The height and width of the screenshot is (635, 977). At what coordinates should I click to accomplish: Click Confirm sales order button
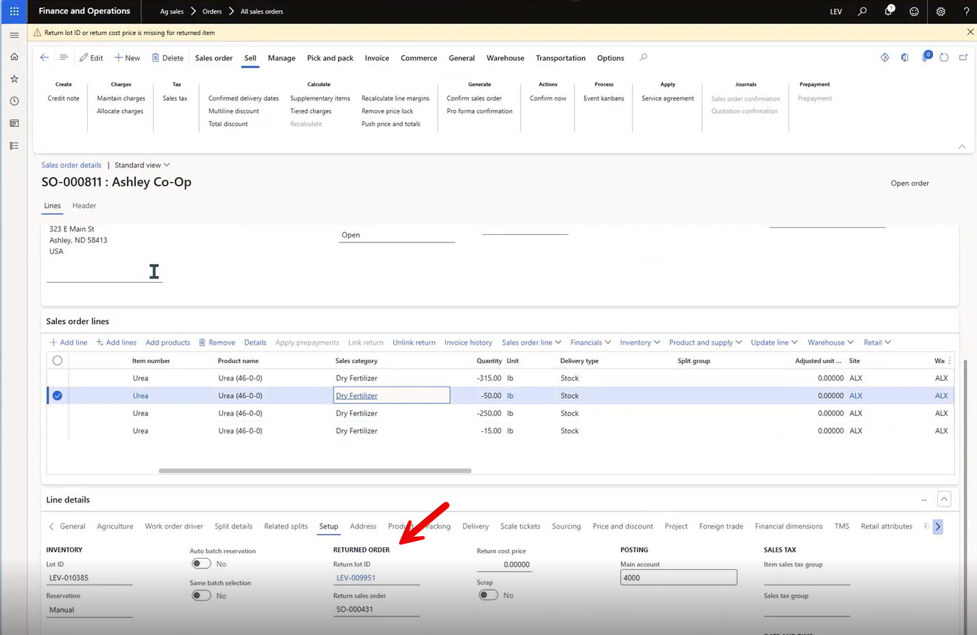click(x=474, y=98)
